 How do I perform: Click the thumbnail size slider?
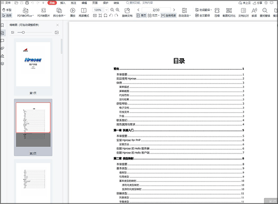coord(23,32)
